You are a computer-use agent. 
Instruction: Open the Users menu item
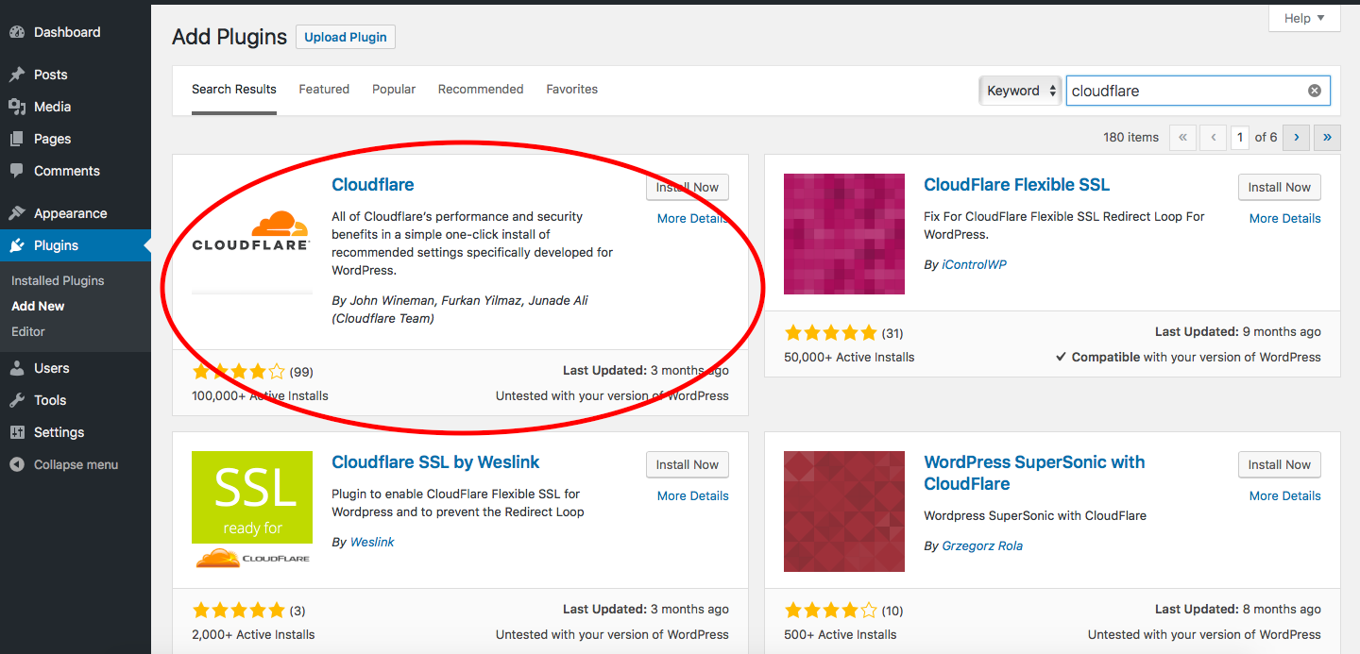click(76, 368)
